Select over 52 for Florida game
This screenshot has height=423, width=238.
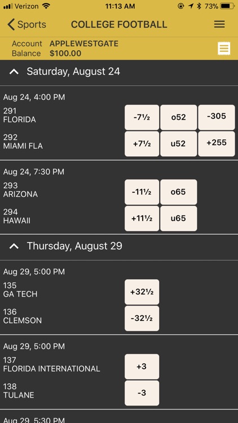(x=179, y=117)
